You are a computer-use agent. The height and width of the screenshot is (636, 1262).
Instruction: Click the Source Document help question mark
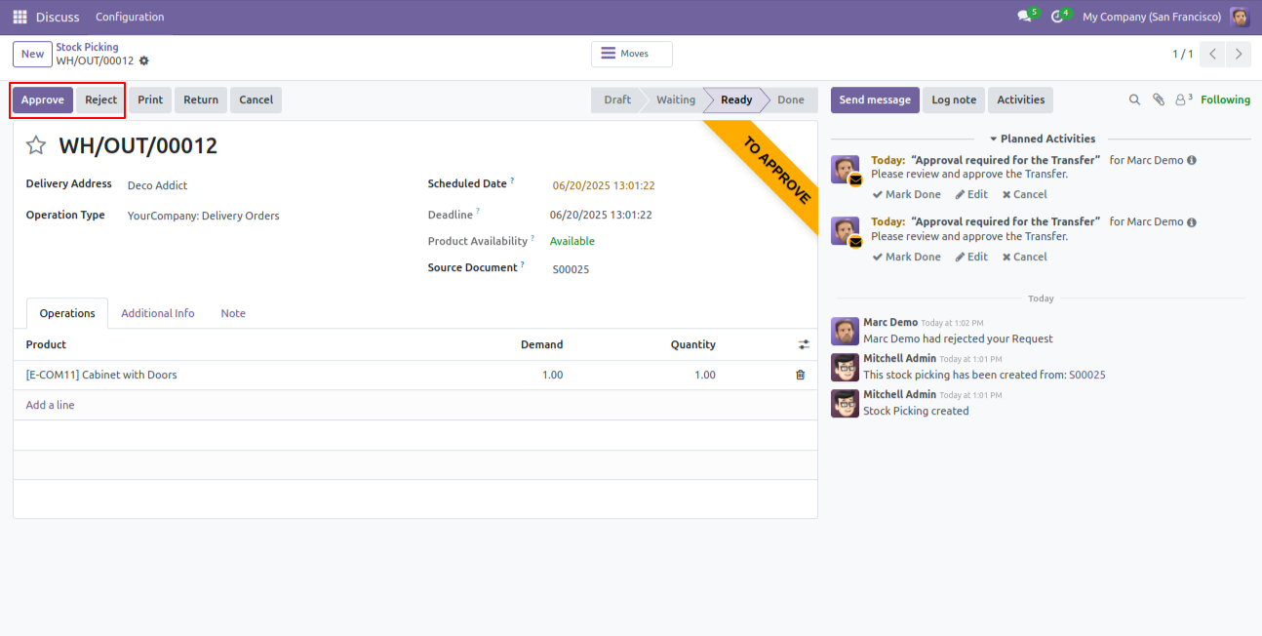click(523, 264)
